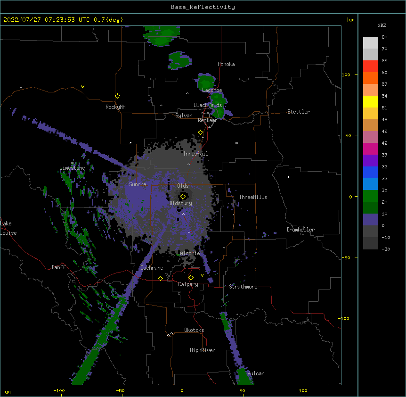Click the Blackfalds city label
The image size is (406, 397).
tap(208, 105)
